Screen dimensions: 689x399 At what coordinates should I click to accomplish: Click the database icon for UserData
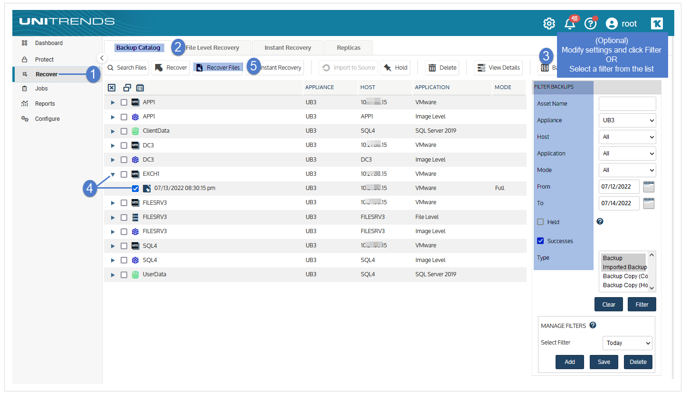[135, 275]
